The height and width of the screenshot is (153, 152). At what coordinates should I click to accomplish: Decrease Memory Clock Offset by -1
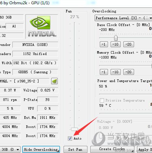[x=104, y=72]
